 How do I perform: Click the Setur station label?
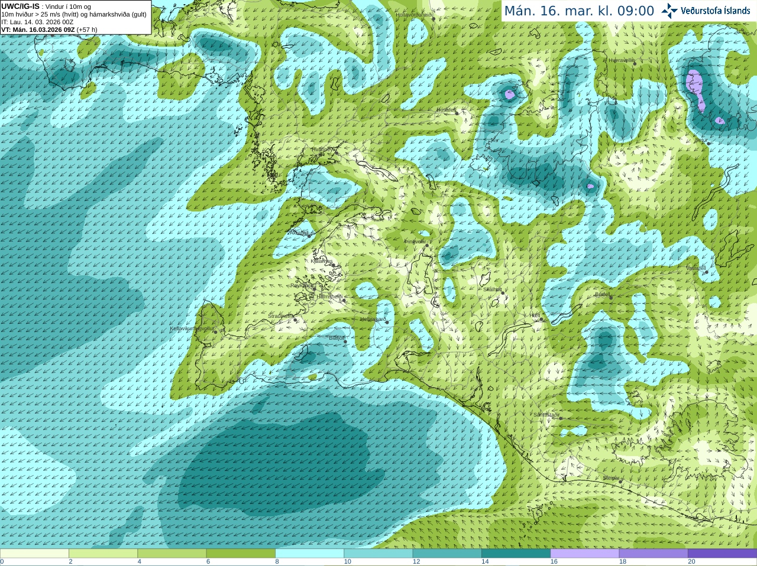(701, 140)
